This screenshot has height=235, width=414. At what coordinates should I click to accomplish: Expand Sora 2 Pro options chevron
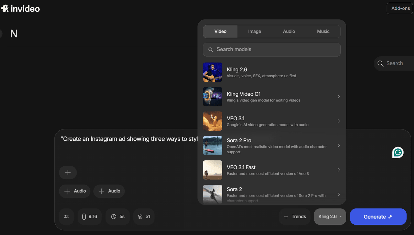coord(339,146)
